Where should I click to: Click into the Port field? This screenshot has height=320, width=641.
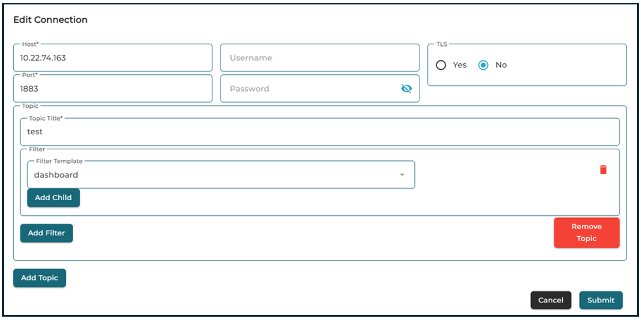112,89
